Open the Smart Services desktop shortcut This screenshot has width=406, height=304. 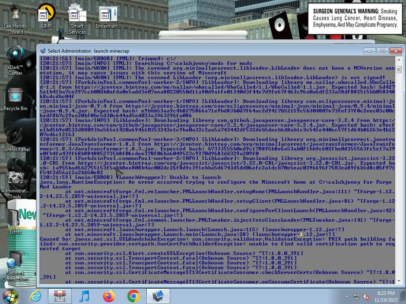(77, 19)
